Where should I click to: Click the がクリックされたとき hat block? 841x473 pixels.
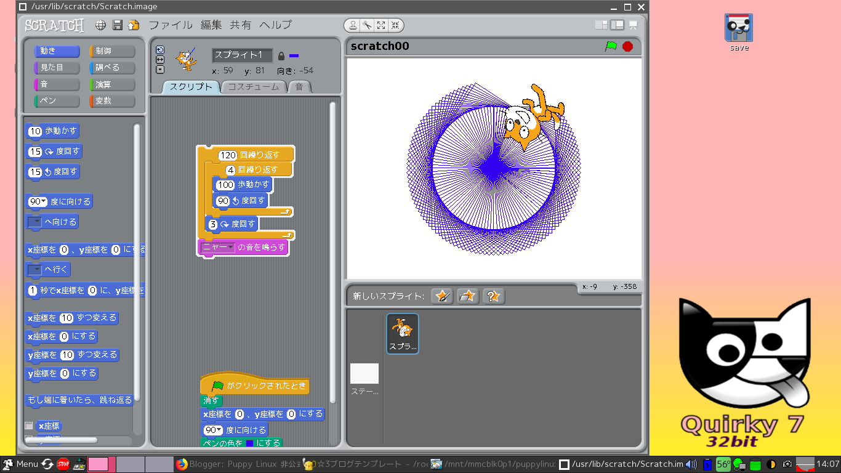254,384
